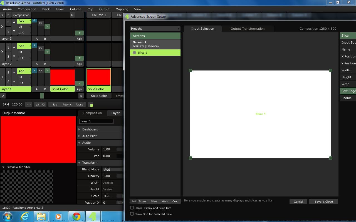Open the Mapping menu
The image size is (356, 222).
click(x=122, y=9)
